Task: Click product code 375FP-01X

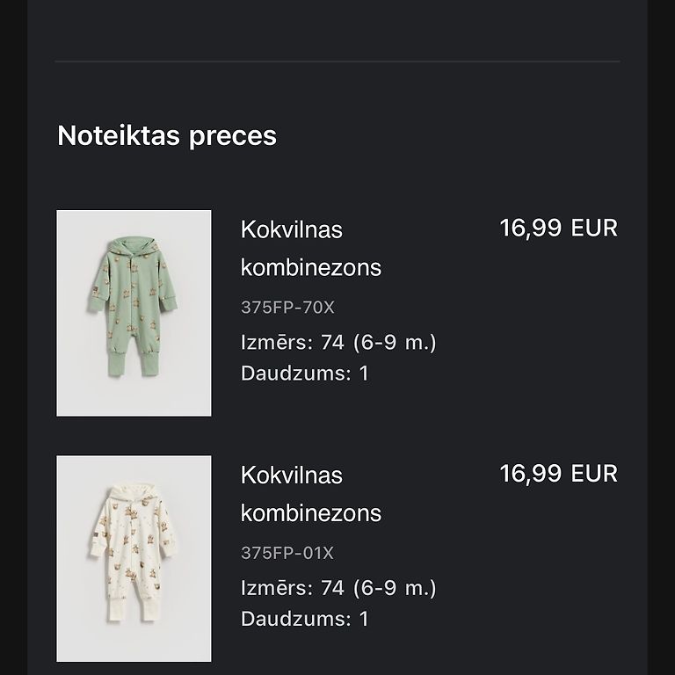Action: (x=287, y=553)
